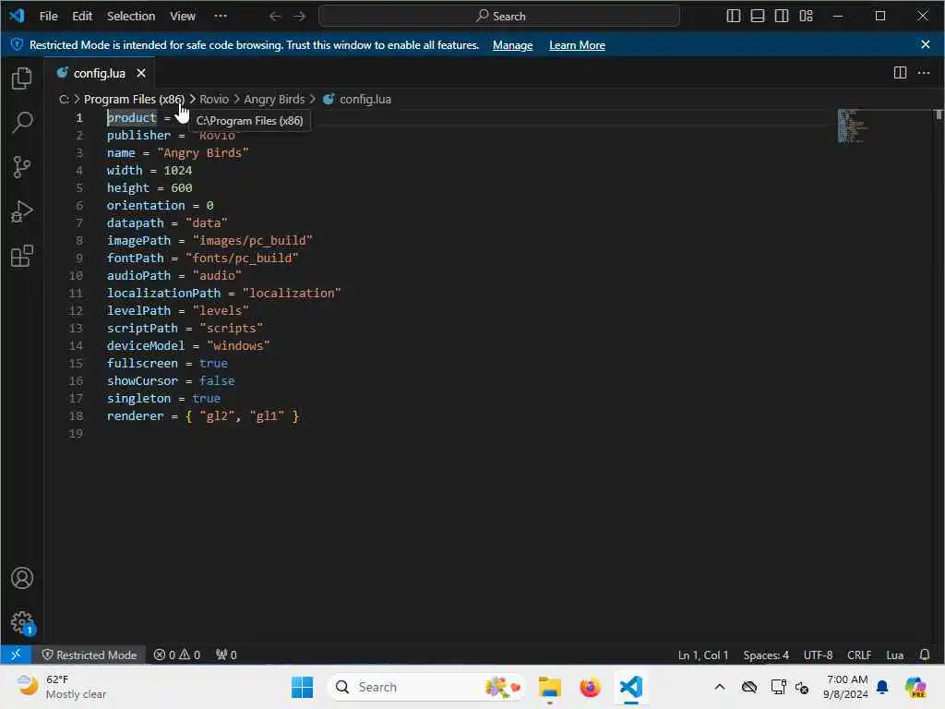Open the Rovio breadcrumb segment
Image resolution: width=945 pixels, height=709 pixels.
pos(214,99)
